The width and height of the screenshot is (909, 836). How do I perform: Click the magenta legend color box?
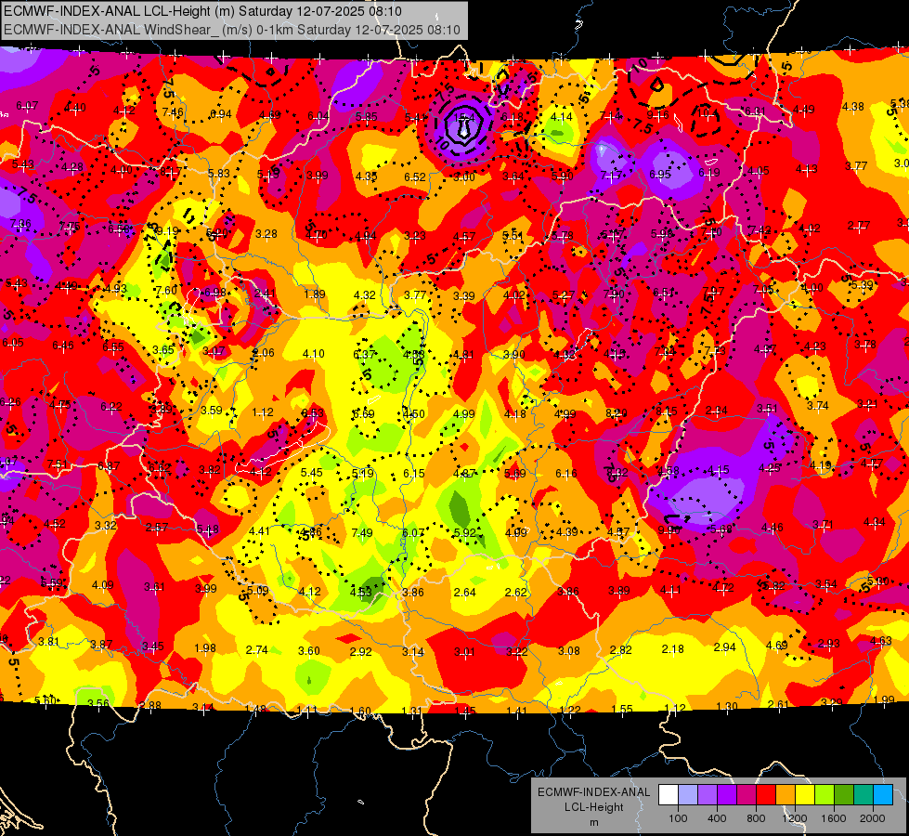click(747, 794)
